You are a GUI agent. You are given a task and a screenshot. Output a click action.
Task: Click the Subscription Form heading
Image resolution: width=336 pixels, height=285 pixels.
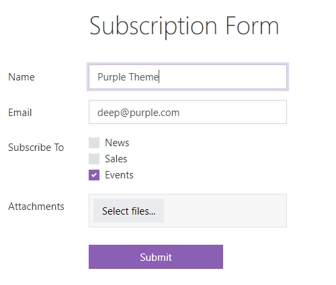[184, 26]
